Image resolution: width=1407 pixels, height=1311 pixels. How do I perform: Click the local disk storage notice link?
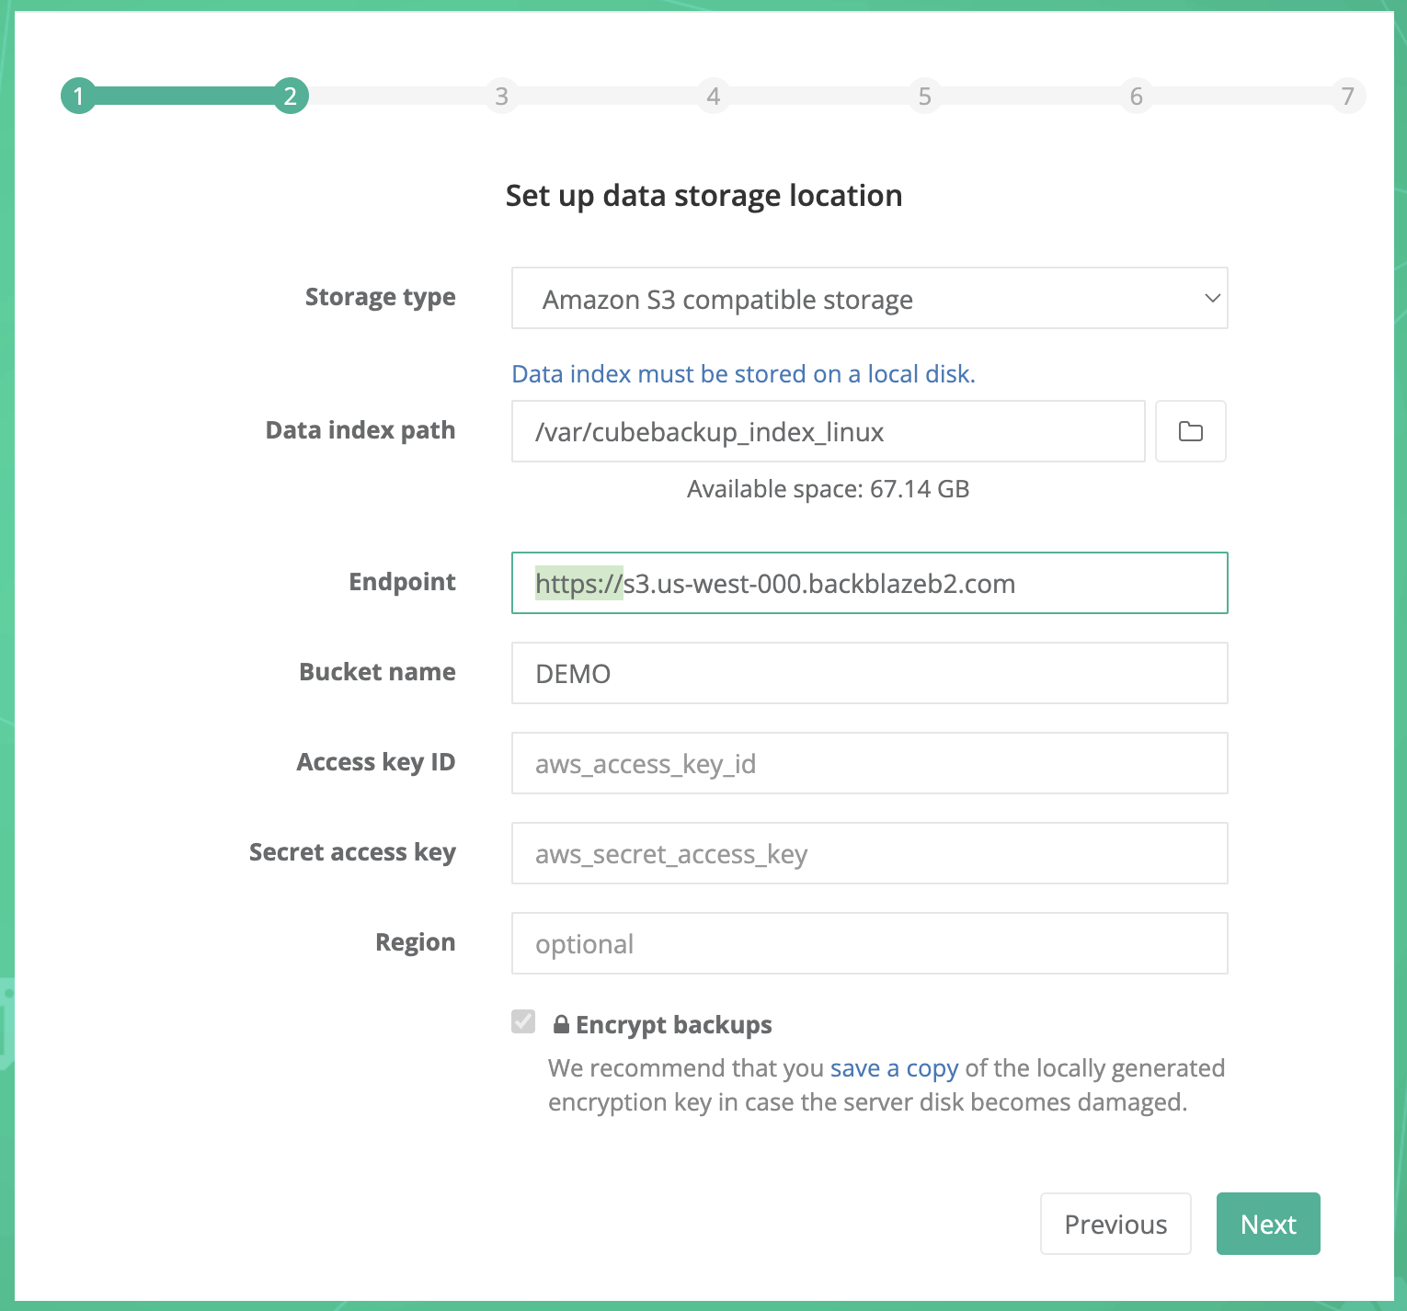point(743,373)
